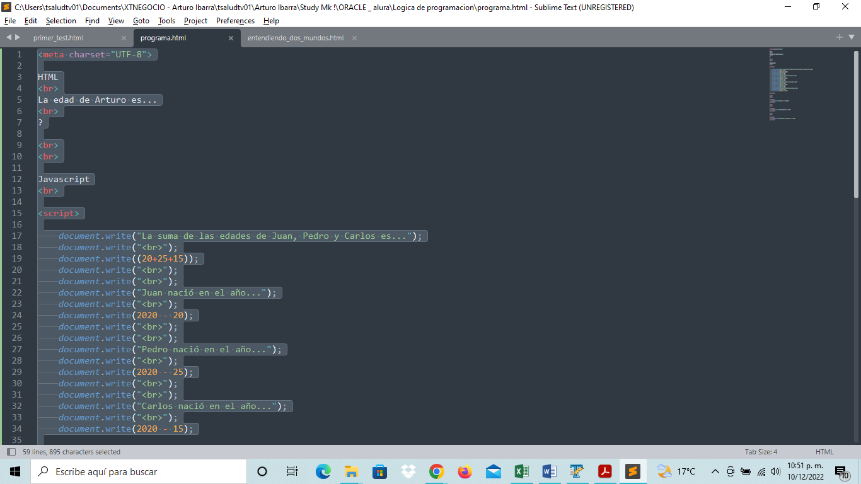Open the Windows Start menu
The width and height of the screenshot is (861, 484).
point(15,471)
